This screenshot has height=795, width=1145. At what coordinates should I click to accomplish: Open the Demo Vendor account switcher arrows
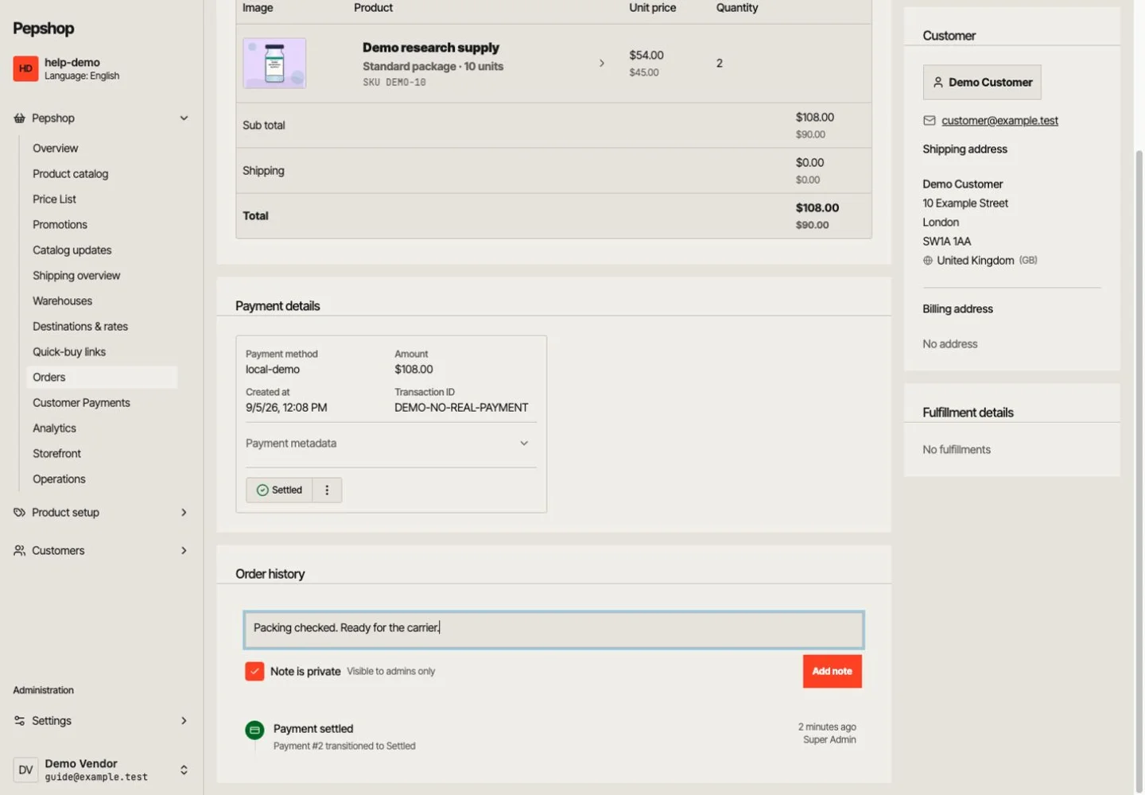tap(184, 770)
